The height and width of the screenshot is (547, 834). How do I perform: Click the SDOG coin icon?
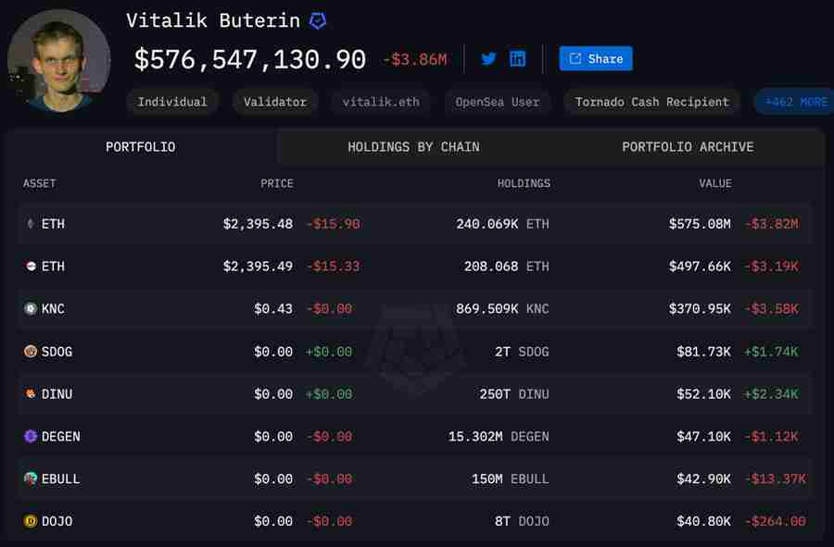[x=29, y=352]
